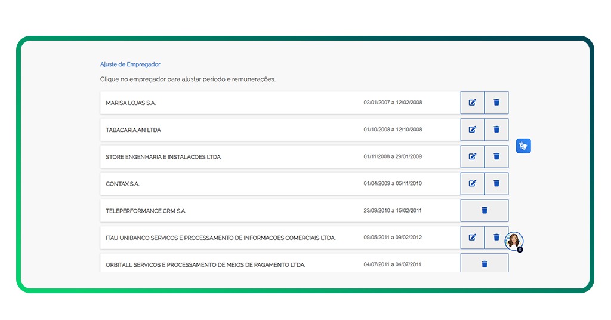Edit the TABACARIA AN LTDA entry

(472, 130)
